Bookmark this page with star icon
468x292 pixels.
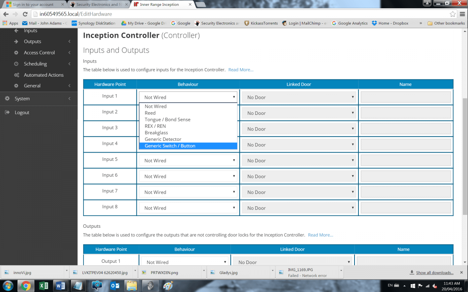coord(452,14)
